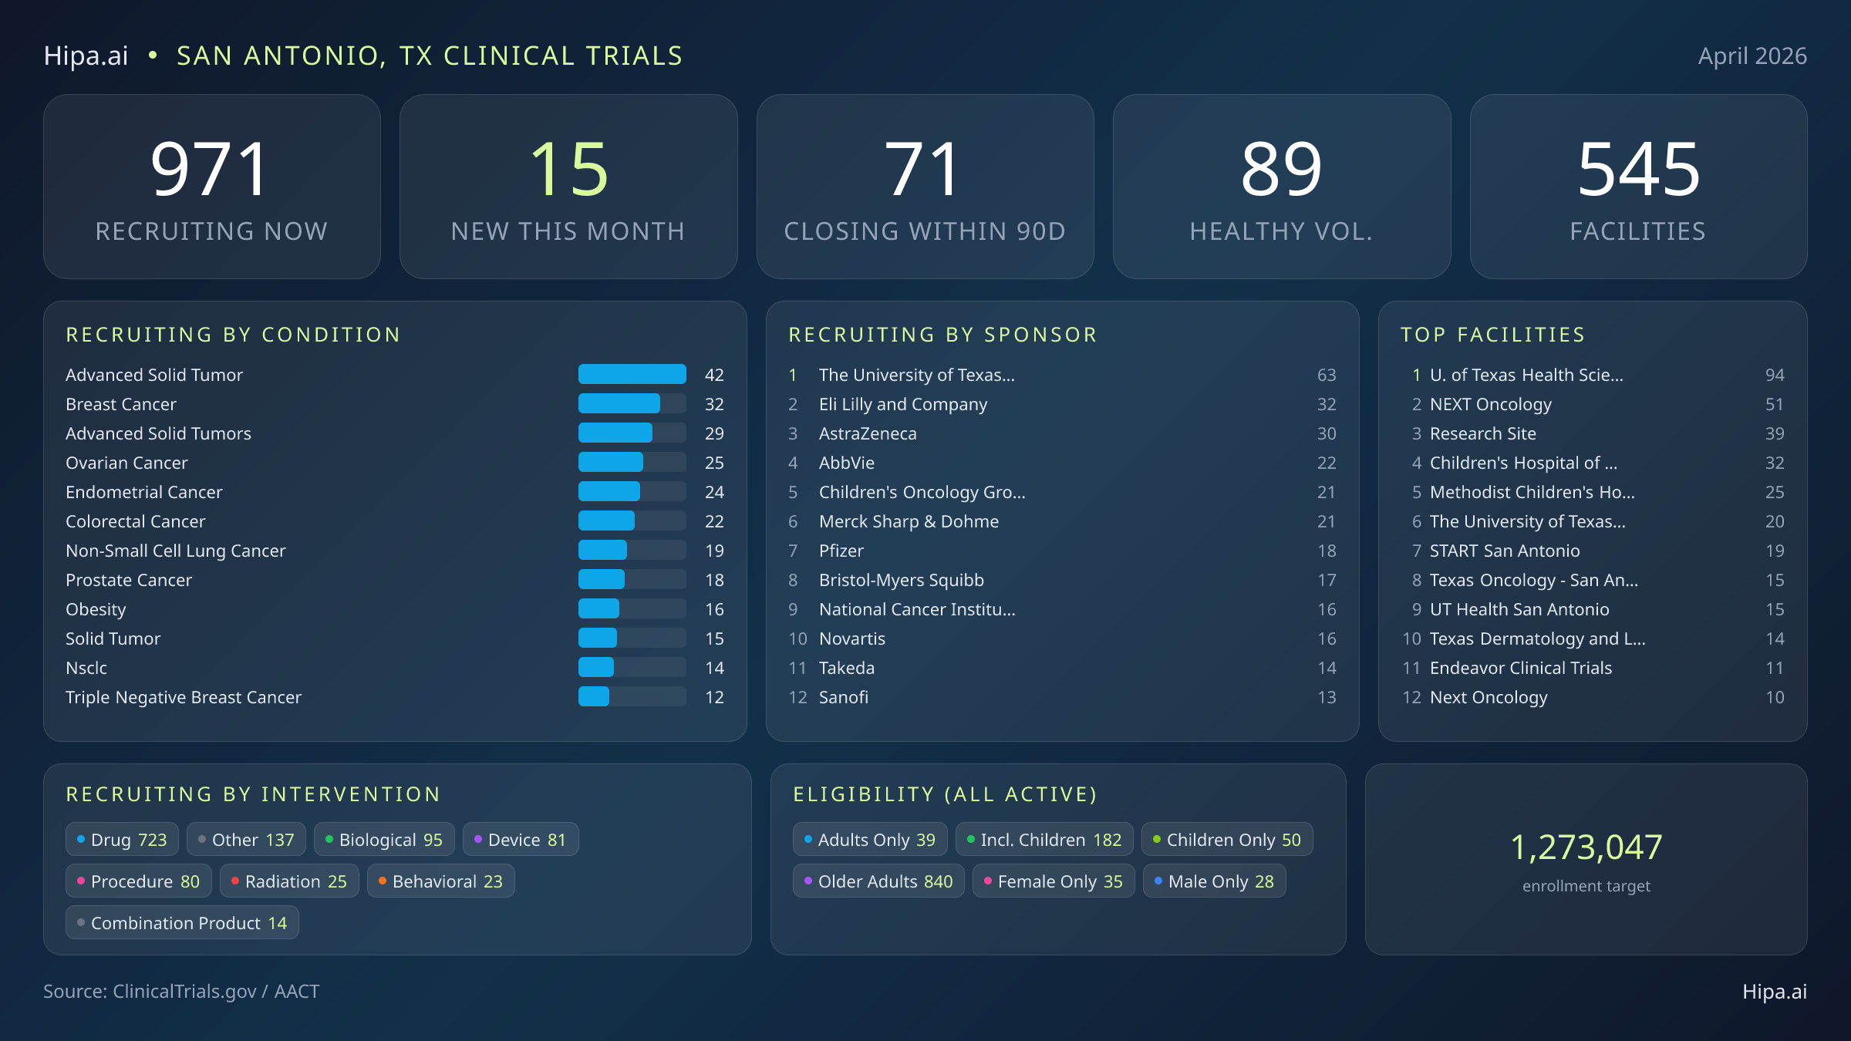
Task: Click Non-Small Cell Lung Cancer label
Action: click(x=176, y=551)
